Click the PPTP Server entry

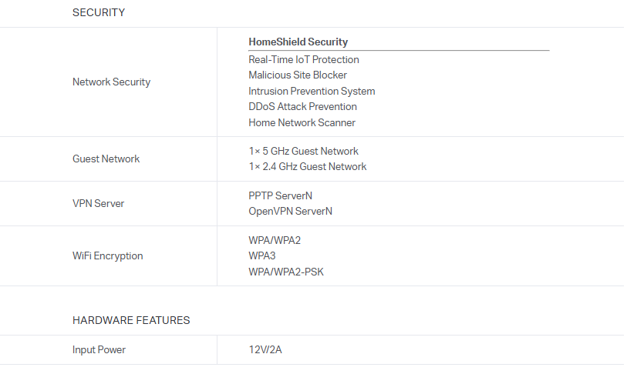click(x=280, y=195)
